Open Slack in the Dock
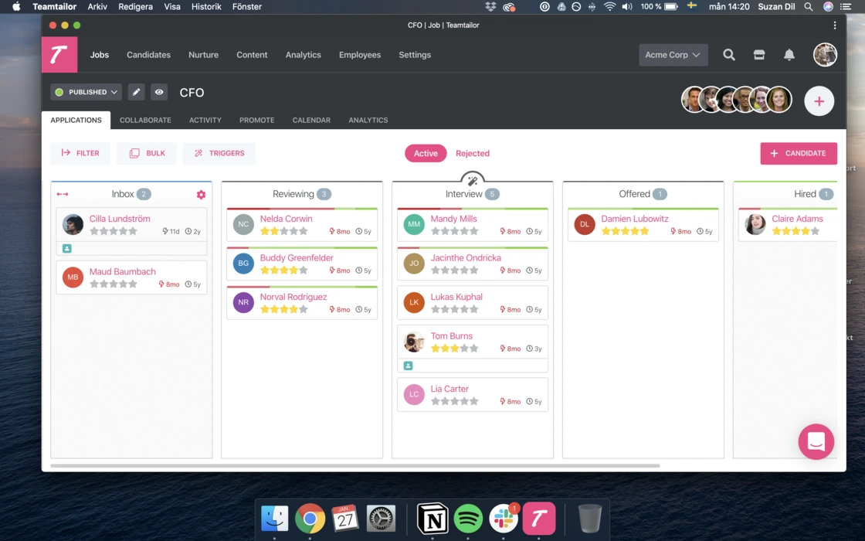The width and height of the screenshot is (865, 541). click(503, 519)
